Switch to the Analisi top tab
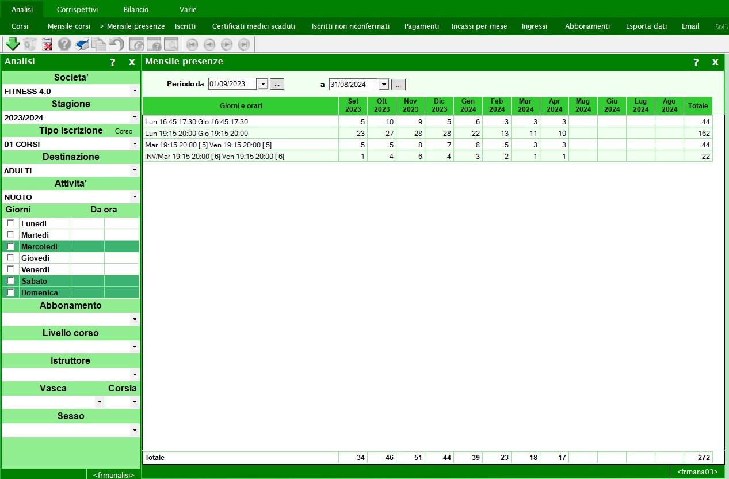This screenshot has width=729, height=479. tap(22, 9)
